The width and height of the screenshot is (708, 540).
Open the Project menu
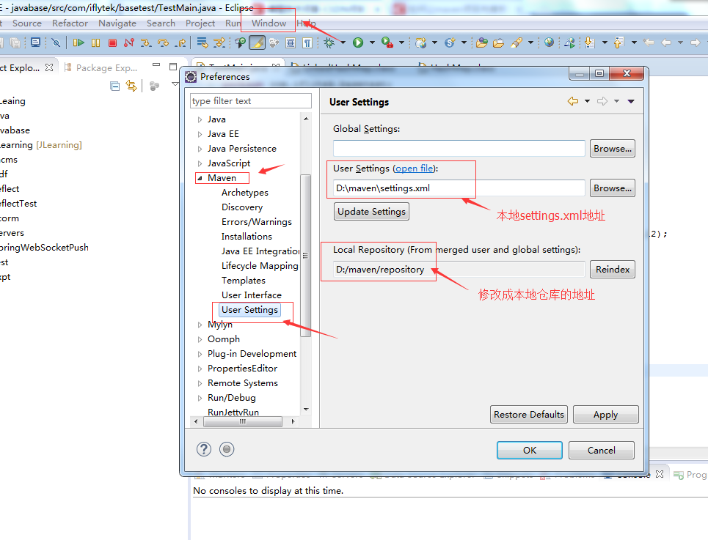pos(200,23)
